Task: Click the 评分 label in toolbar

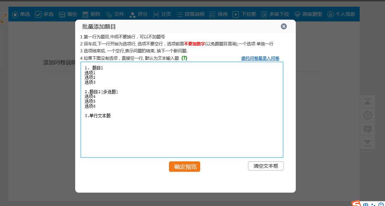Action: [x=142, y=14]
